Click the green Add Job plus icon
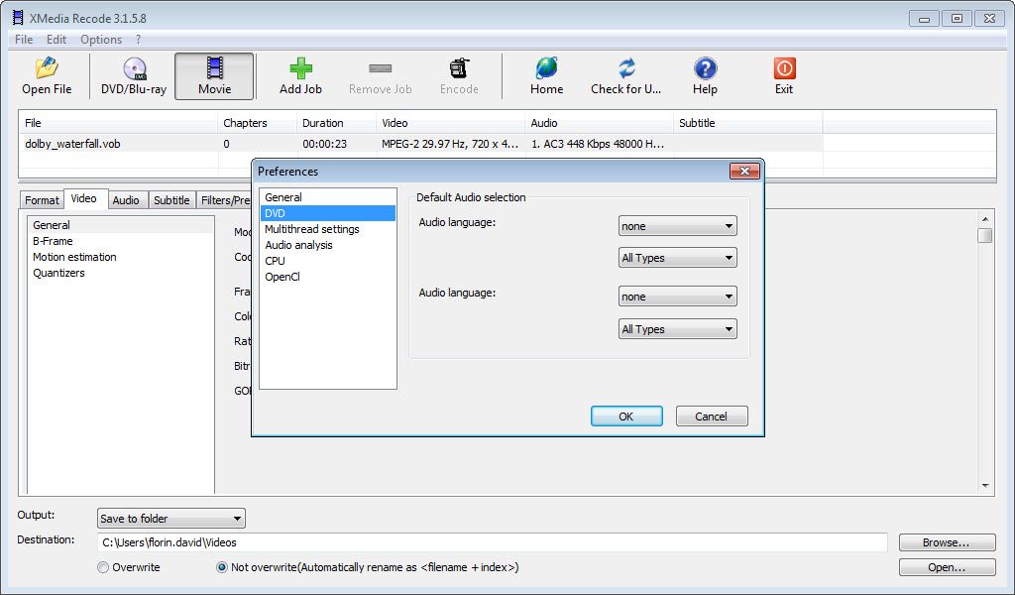This screenshot has height=595, width=1015. pos(300,68)
